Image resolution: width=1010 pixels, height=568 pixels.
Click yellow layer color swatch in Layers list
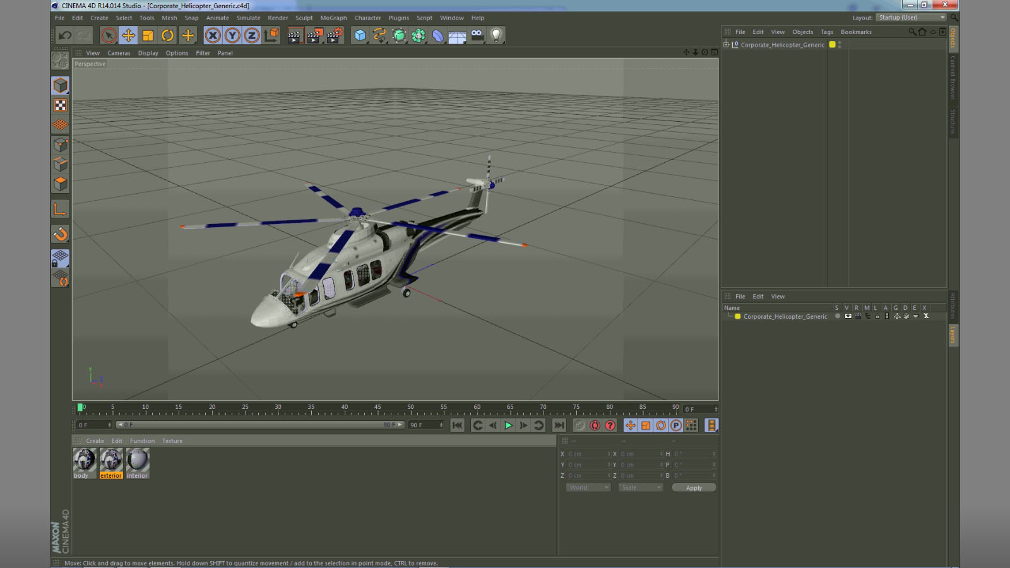737,316
